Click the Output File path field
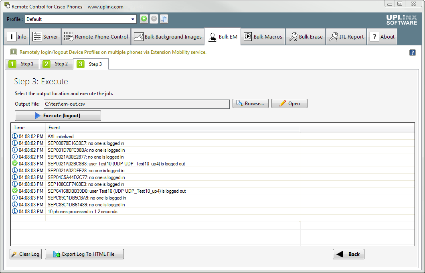Screen dimensions: 425x273 tap(137, 104)
